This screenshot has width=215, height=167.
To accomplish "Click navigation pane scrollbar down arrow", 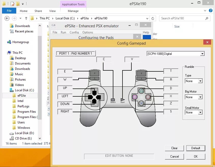I will coord(40,138).
